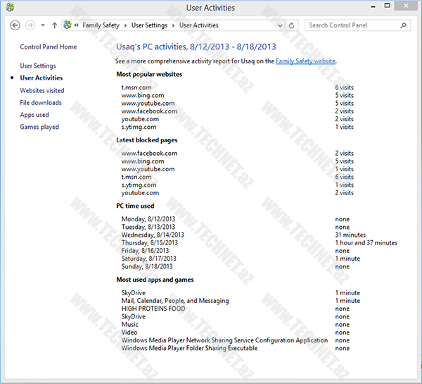Viewport: 422px width, 384px height.
Task: View the Apps used report
Action: point(34,115)
